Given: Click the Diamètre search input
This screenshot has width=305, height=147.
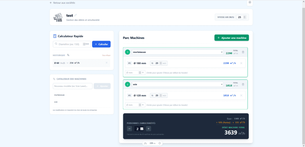Looking at the screenshot, I should tap(72, 44).
